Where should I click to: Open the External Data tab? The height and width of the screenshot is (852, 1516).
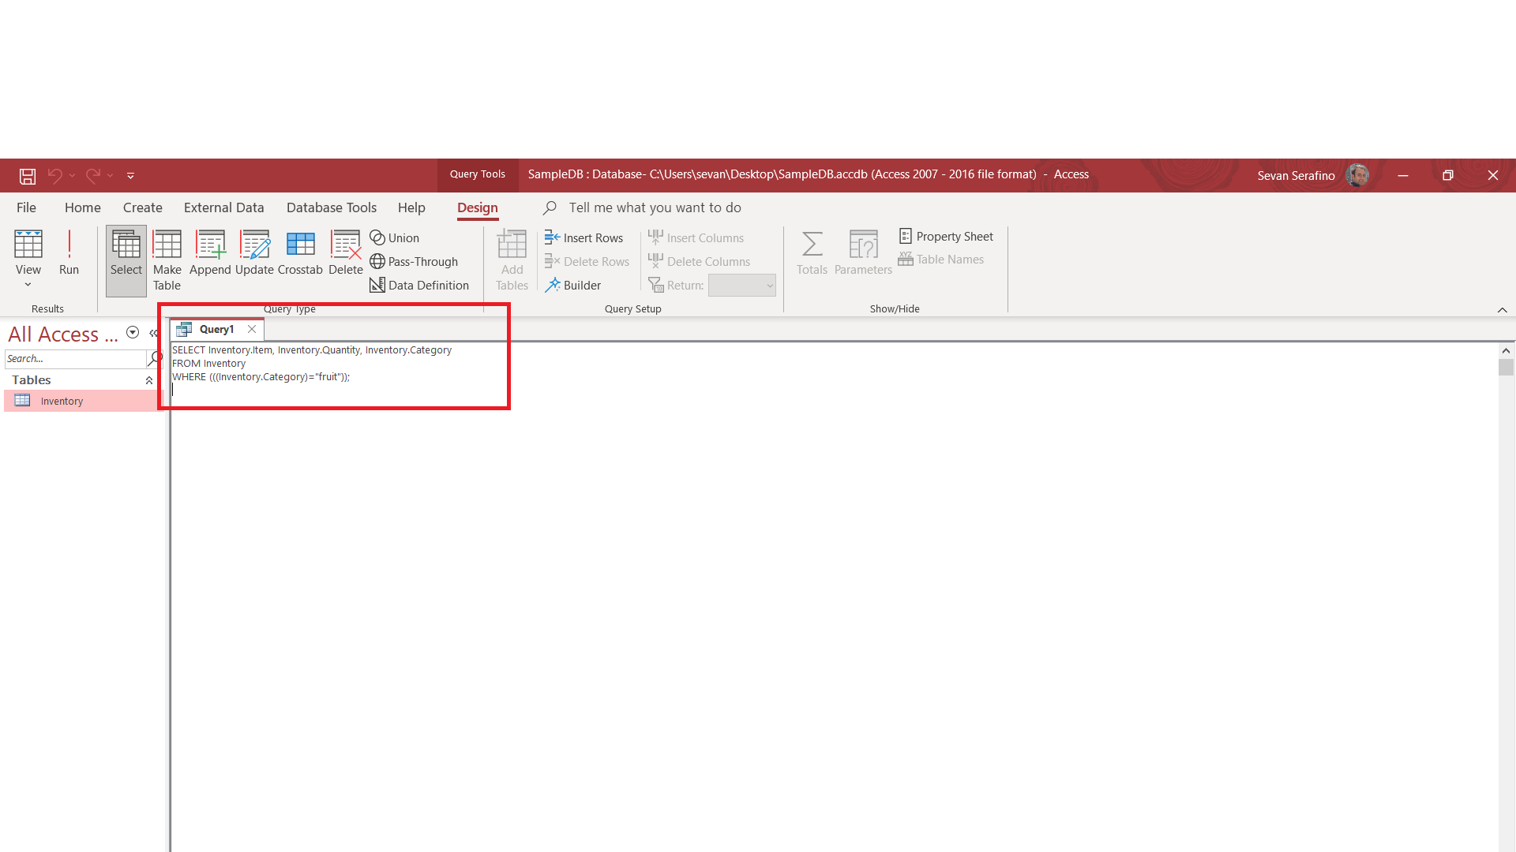click(224, 207)
